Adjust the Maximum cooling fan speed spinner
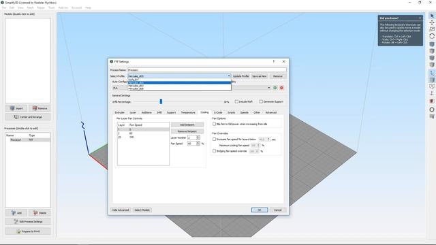436x245 pixels. [258, 145]
